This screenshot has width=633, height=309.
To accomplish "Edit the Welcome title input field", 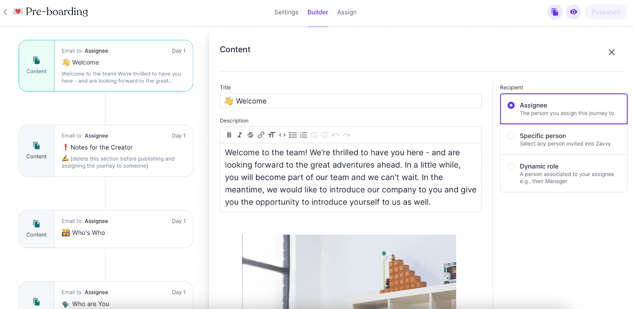I will pyautogui.click(x=351, y=101).
